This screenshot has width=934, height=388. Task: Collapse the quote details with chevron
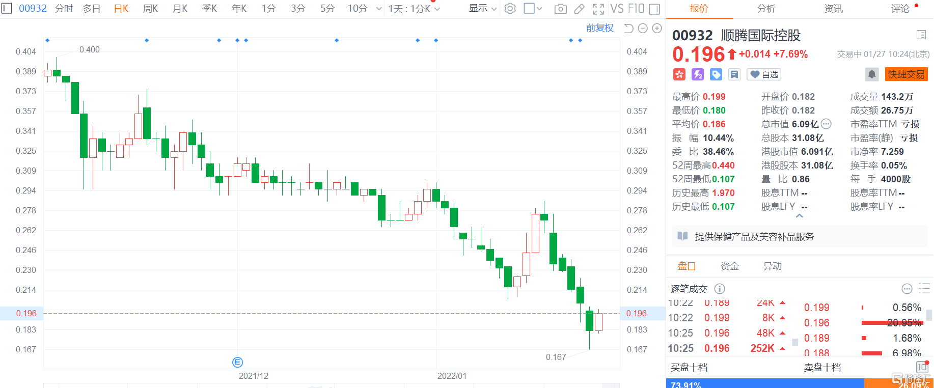pyautogui.click(x=800, y=216)
